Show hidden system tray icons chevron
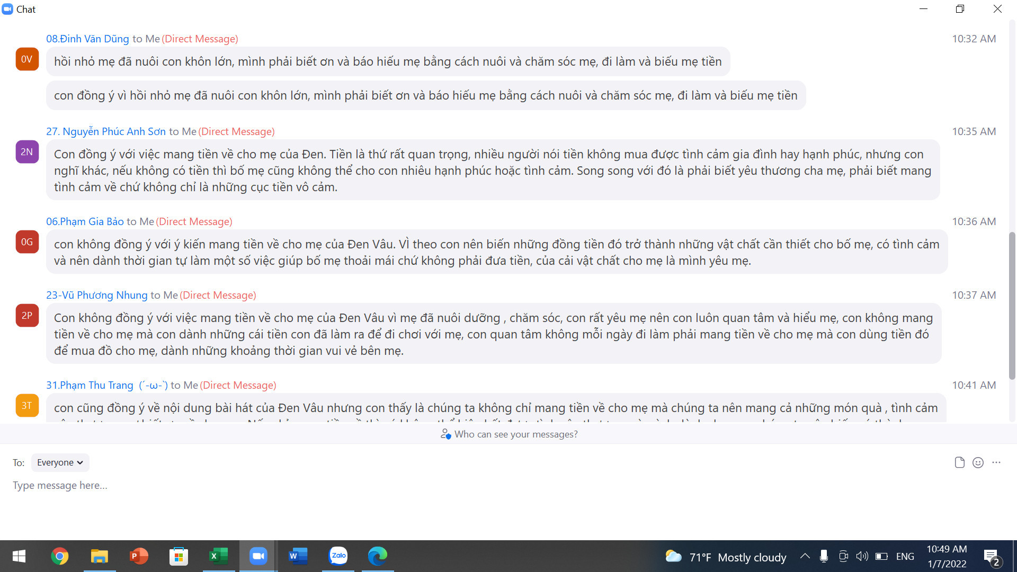 coord(805,556)
